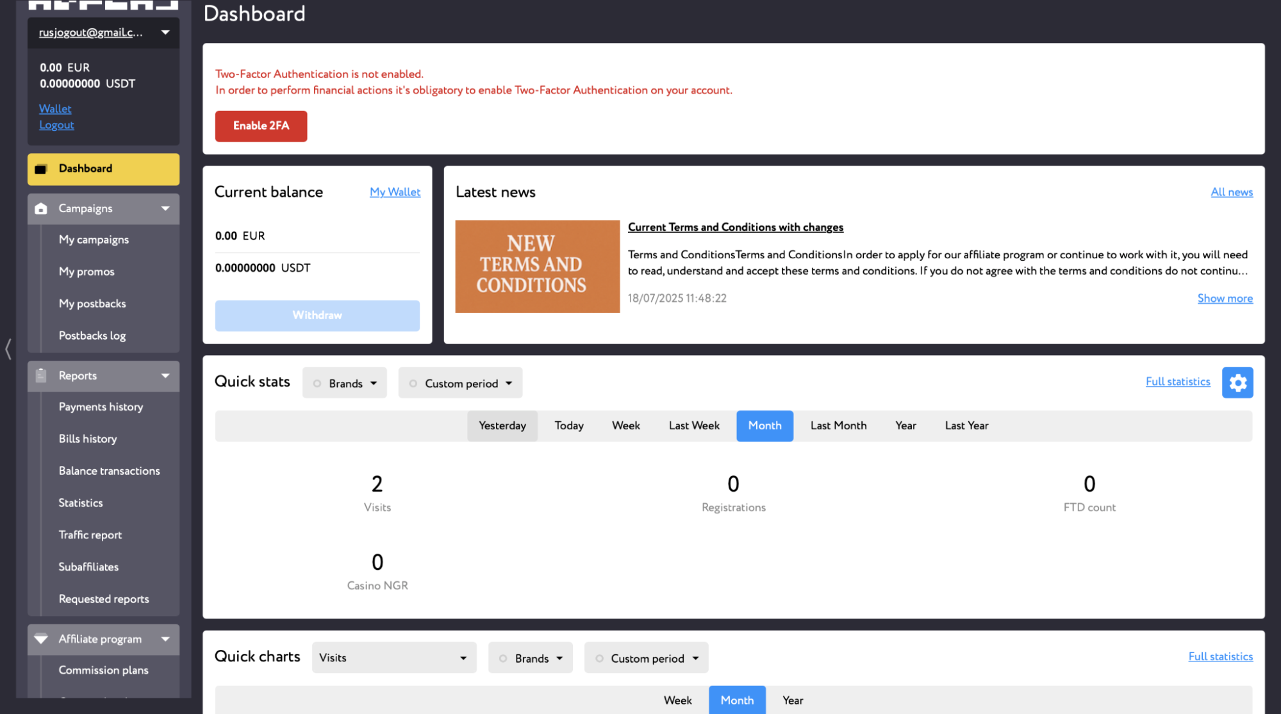
Task: Switch Quick charts to Week
Action: point(677,700)
